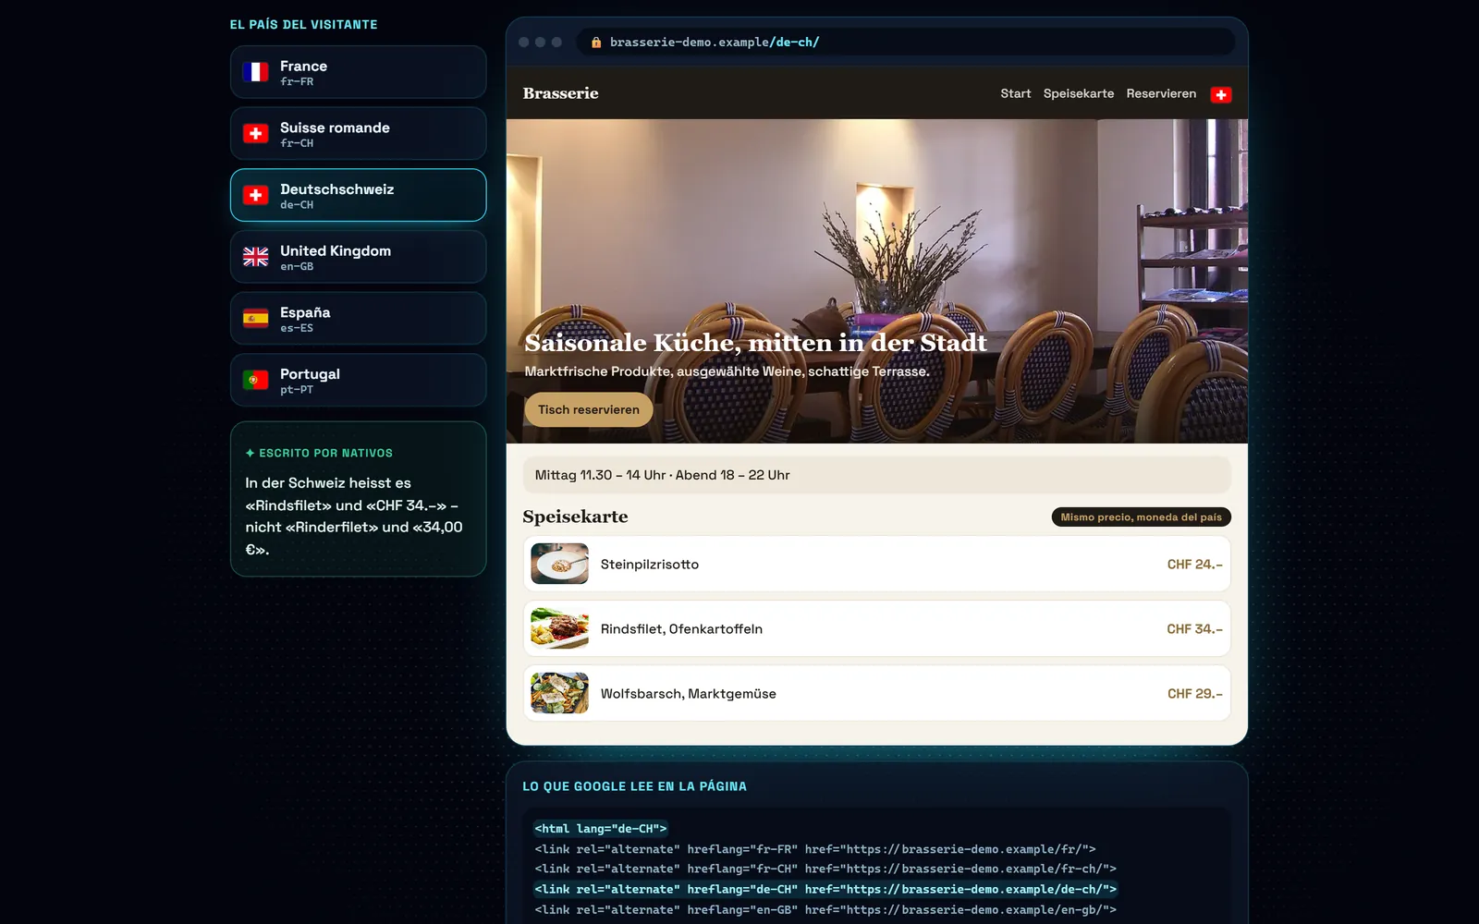Click the Steinpilzrisotto dish thumbnail
Image resolution: width=1479 pixels, height=924 pixels.
pyautogui.click(x=559, y=564)
